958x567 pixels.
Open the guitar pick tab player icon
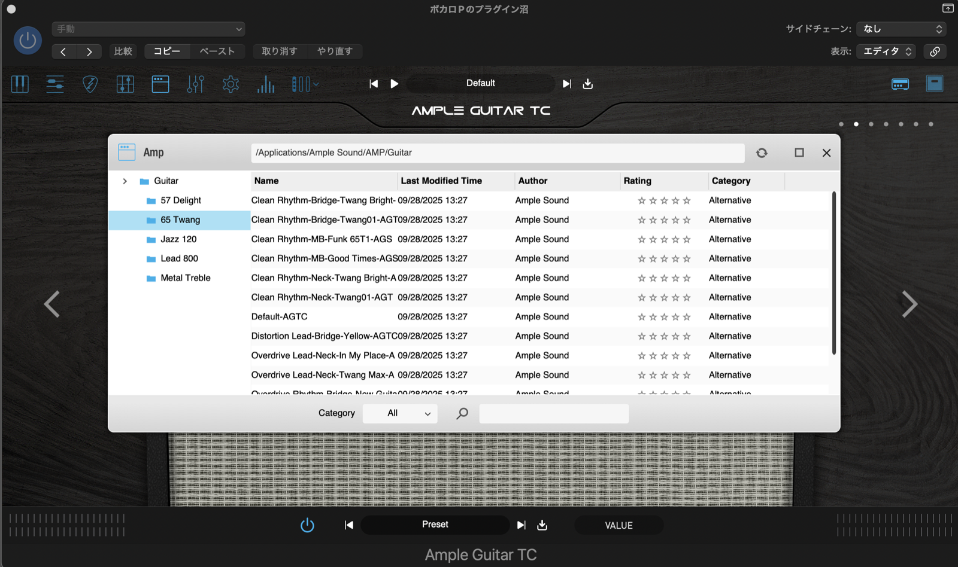[x=90, y=84]
